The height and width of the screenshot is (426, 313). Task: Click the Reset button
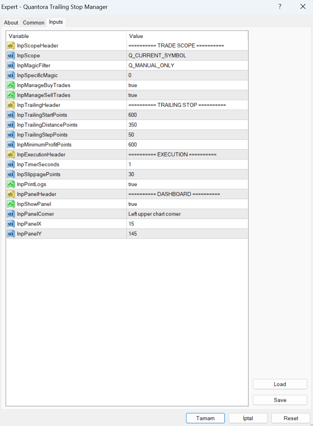point(291,418)
